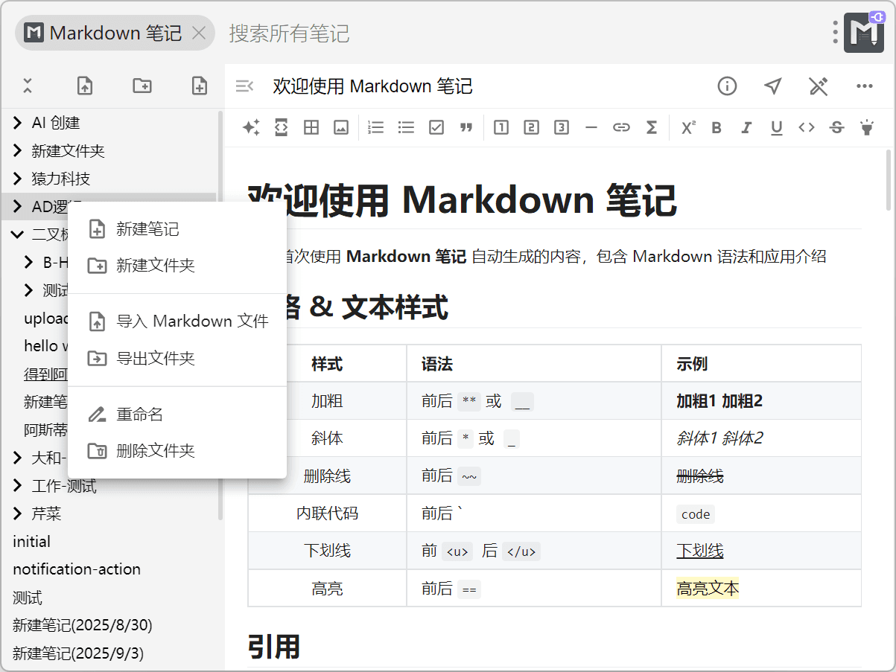Expand the 芹菜 folder
This screenshot has height=672, width=896.
tap(18, 513)
